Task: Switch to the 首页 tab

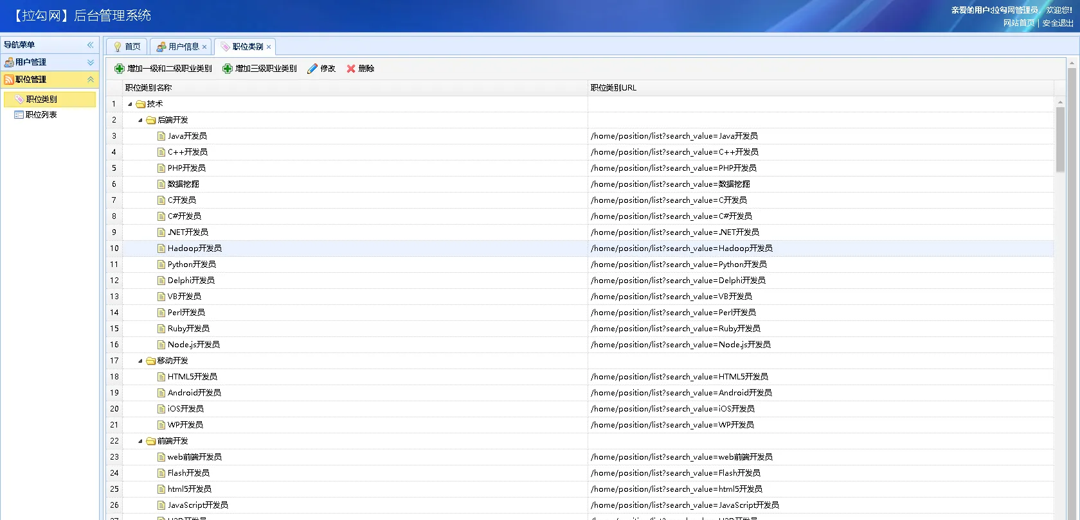Action: pos(127,47)
